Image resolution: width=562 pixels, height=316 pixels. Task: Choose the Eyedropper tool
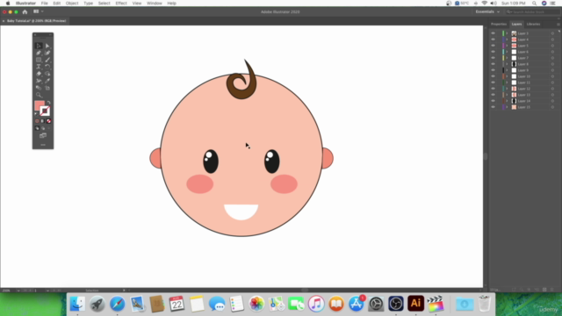[47, 81]
